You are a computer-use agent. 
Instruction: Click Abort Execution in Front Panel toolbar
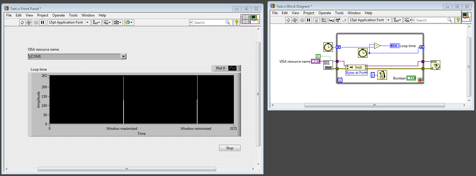[36, 22]
